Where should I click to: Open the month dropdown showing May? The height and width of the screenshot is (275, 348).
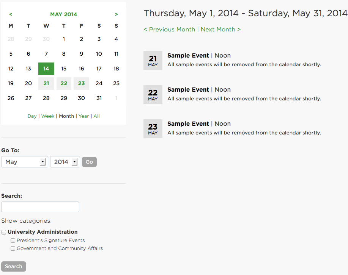tap(25, 162)
